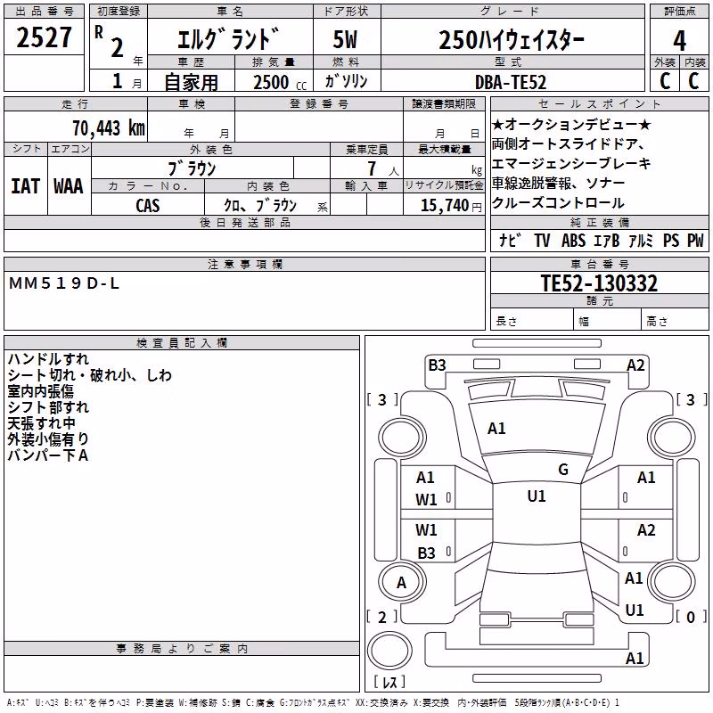The height and width of the screenshot is (713, 713).
Task: Click the rear bumper A1 mark
Action: (635, 659)
